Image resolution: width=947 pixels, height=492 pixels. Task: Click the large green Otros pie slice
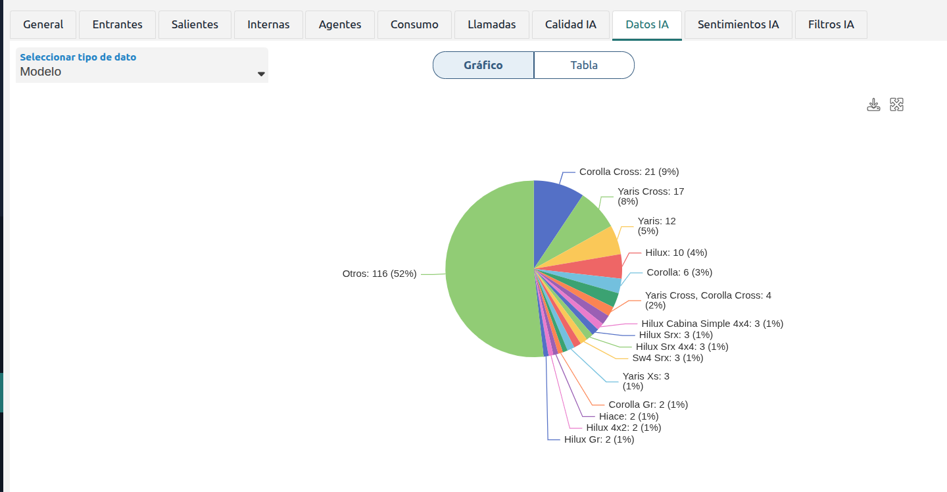coord(487,270)
